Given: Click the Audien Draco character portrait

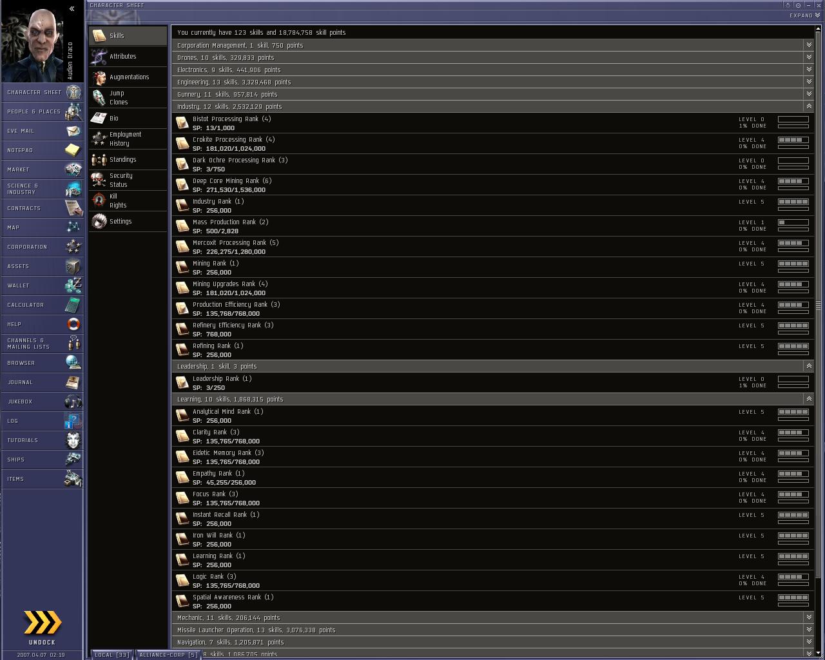Looking at the screenshot, I should point(34,43).
